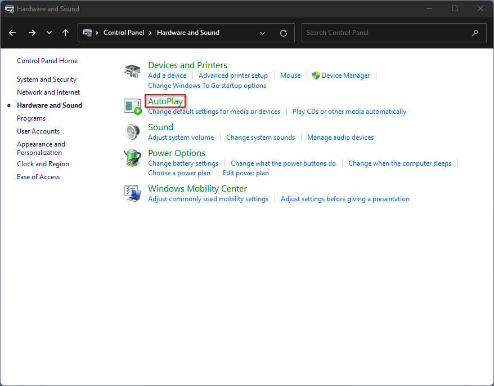Click the Search Control Panel field
The image size is (494, 386).
[393, 33]
